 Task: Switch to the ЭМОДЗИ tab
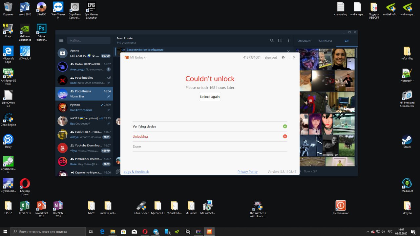tap(304, 41)
